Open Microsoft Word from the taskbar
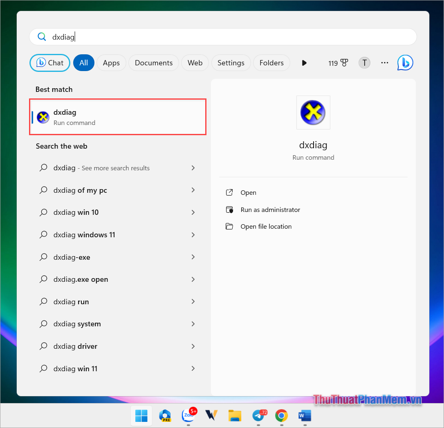444x428 pixels. [305, 416]
